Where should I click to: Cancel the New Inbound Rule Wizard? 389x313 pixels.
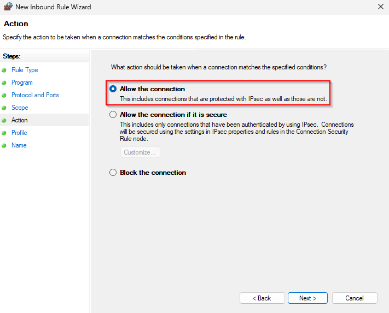355,298
